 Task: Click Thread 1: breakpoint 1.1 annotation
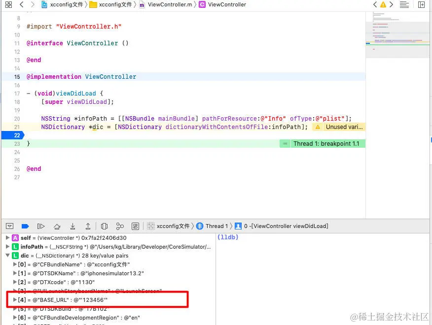pos(323,144)
